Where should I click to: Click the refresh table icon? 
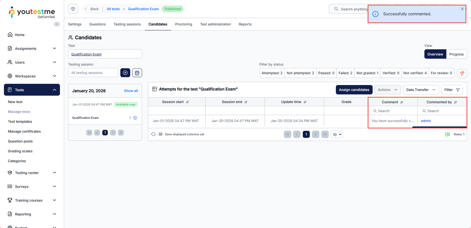tap(153, 134)
